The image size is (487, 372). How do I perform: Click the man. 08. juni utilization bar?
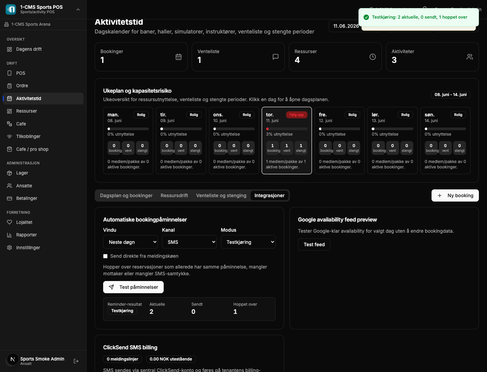[128, 129]
